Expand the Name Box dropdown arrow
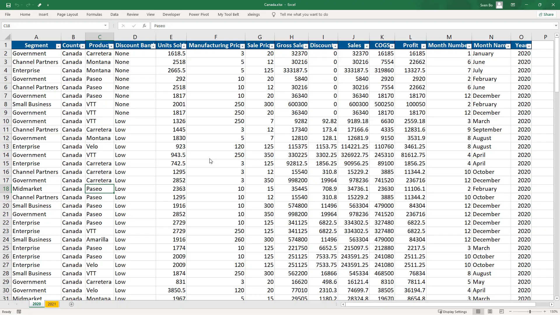Viewport: 560px width, 315px height. 105,26
